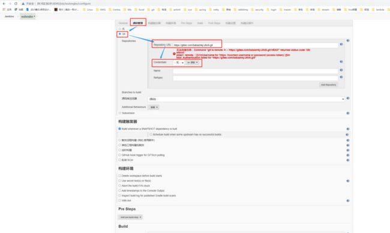Select the Subversion radio option
390x233 pixels.
120,113
